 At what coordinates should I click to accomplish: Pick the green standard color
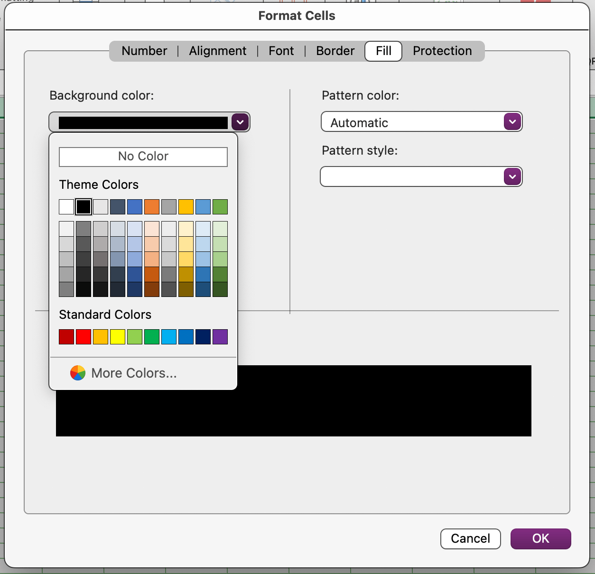152,337
